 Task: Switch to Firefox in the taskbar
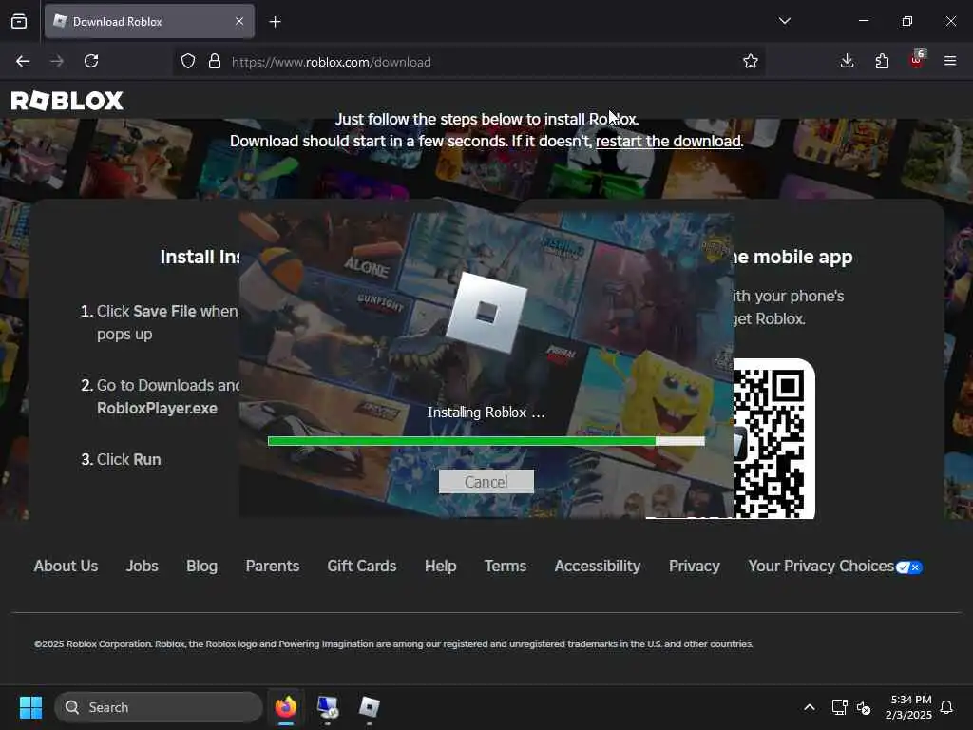click(x=285, y=707)
